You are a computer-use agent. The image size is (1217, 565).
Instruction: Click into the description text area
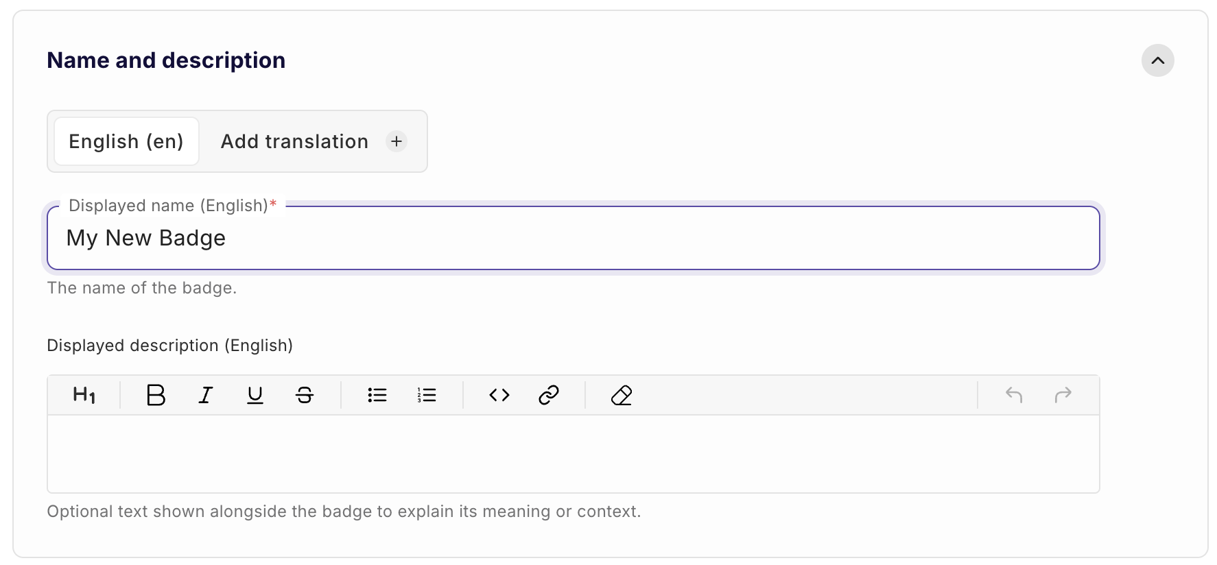pyautogui.click(x=573, y=453)
